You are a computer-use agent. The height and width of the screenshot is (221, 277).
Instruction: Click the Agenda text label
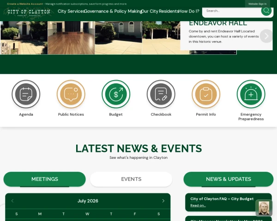[x=26, y=114]
